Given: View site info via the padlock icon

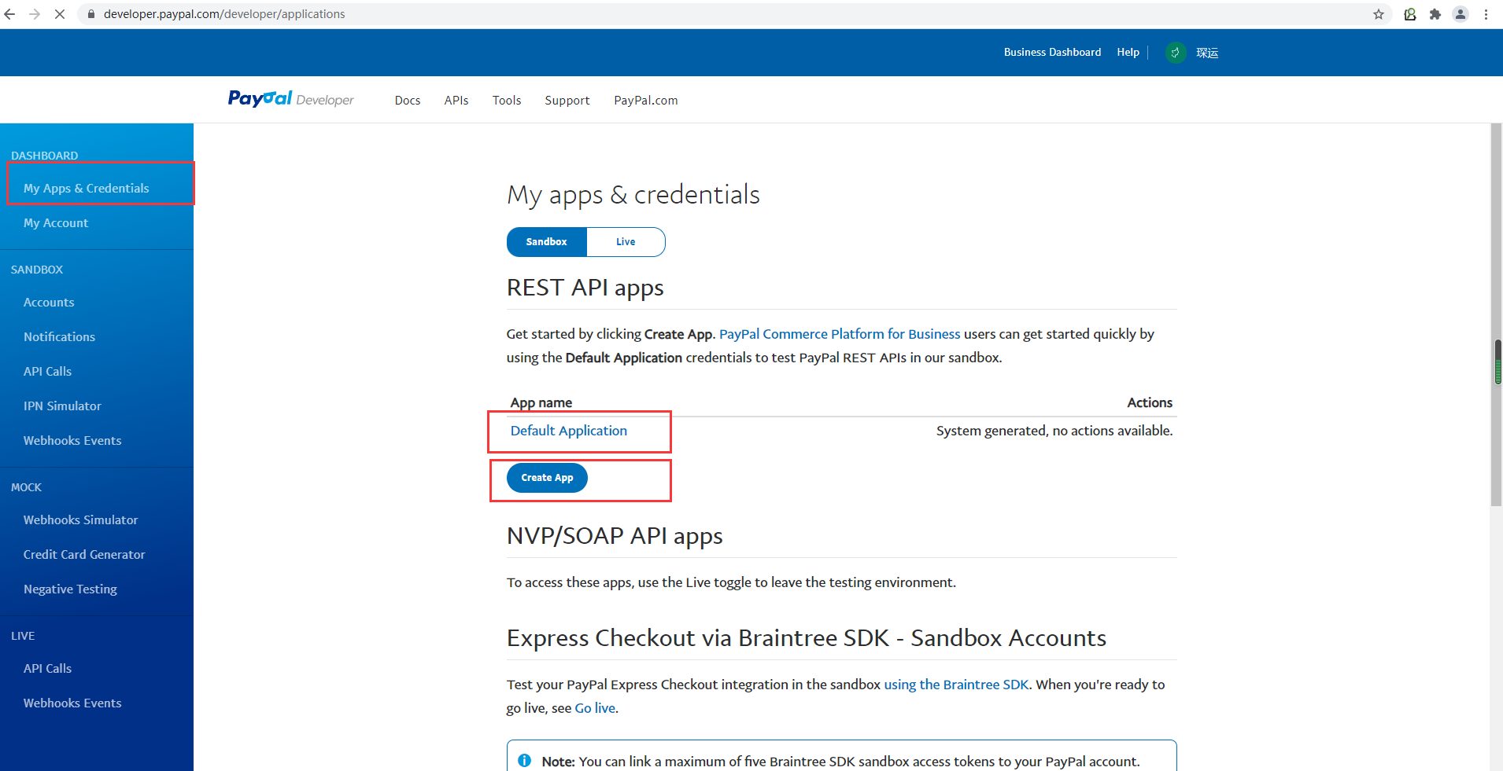Looking at the screenshot, I should 91,14.
